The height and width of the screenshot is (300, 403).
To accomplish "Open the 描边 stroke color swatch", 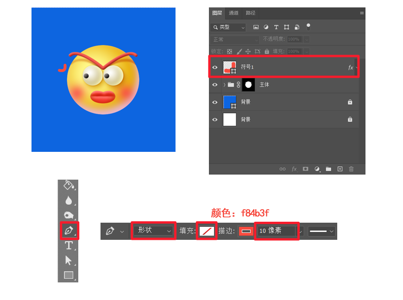I will tap(246, 231).
